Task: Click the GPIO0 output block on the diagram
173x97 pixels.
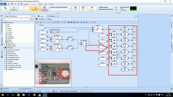Action: 125,29
